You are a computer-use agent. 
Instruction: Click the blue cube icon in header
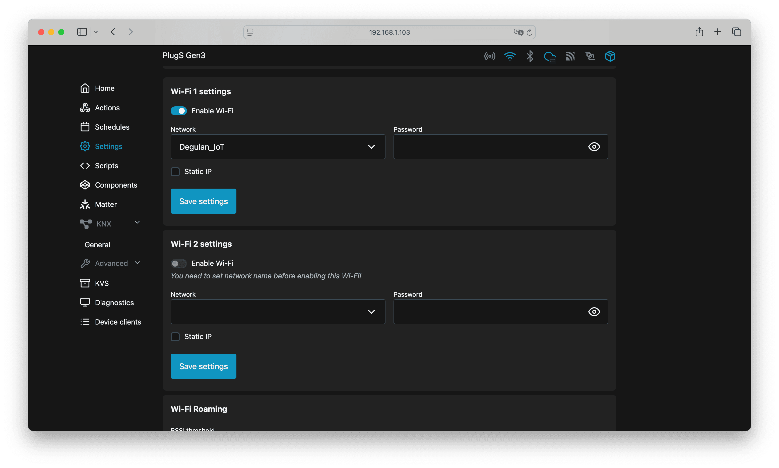610,56
